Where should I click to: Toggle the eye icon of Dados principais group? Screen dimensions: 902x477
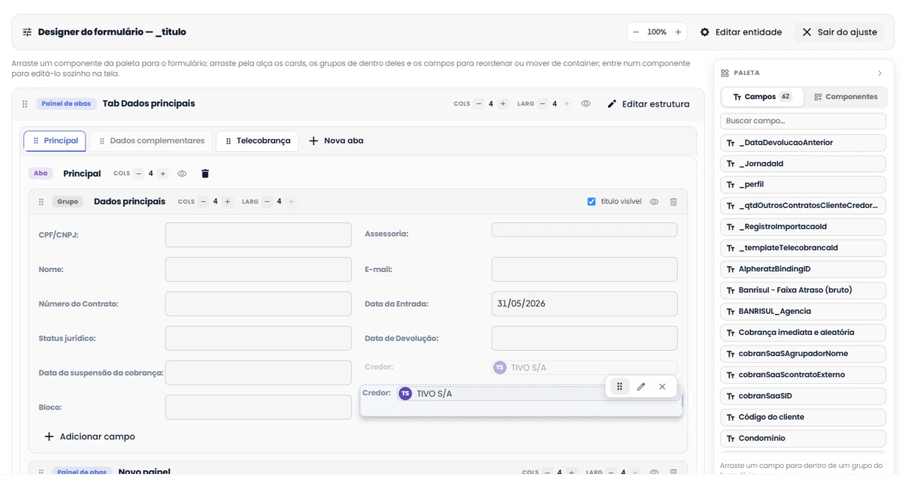[654, 202]
